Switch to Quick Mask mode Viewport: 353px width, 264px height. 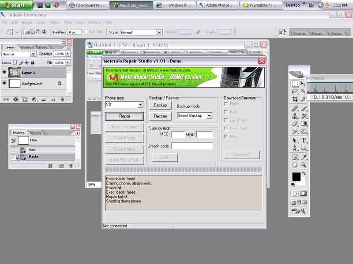click(x=303, y=193)
